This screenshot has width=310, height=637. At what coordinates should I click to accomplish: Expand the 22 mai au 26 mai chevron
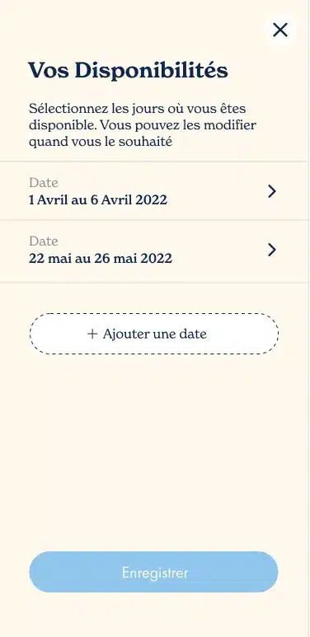(x=272, y=250)
